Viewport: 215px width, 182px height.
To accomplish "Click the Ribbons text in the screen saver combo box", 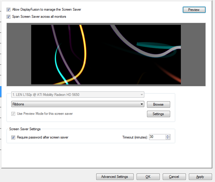I will pos(18,104).
